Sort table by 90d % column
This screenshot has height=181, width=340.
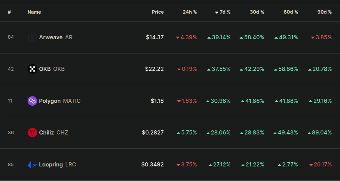click(x=324, y=12)
